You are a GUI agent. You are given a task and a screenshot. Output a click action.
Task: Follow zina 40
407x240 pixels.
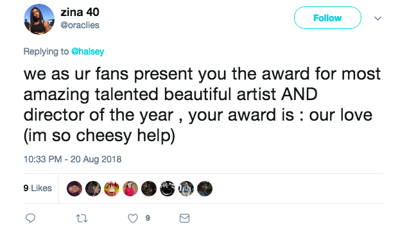pyautogui.click(x=327, y=17)
